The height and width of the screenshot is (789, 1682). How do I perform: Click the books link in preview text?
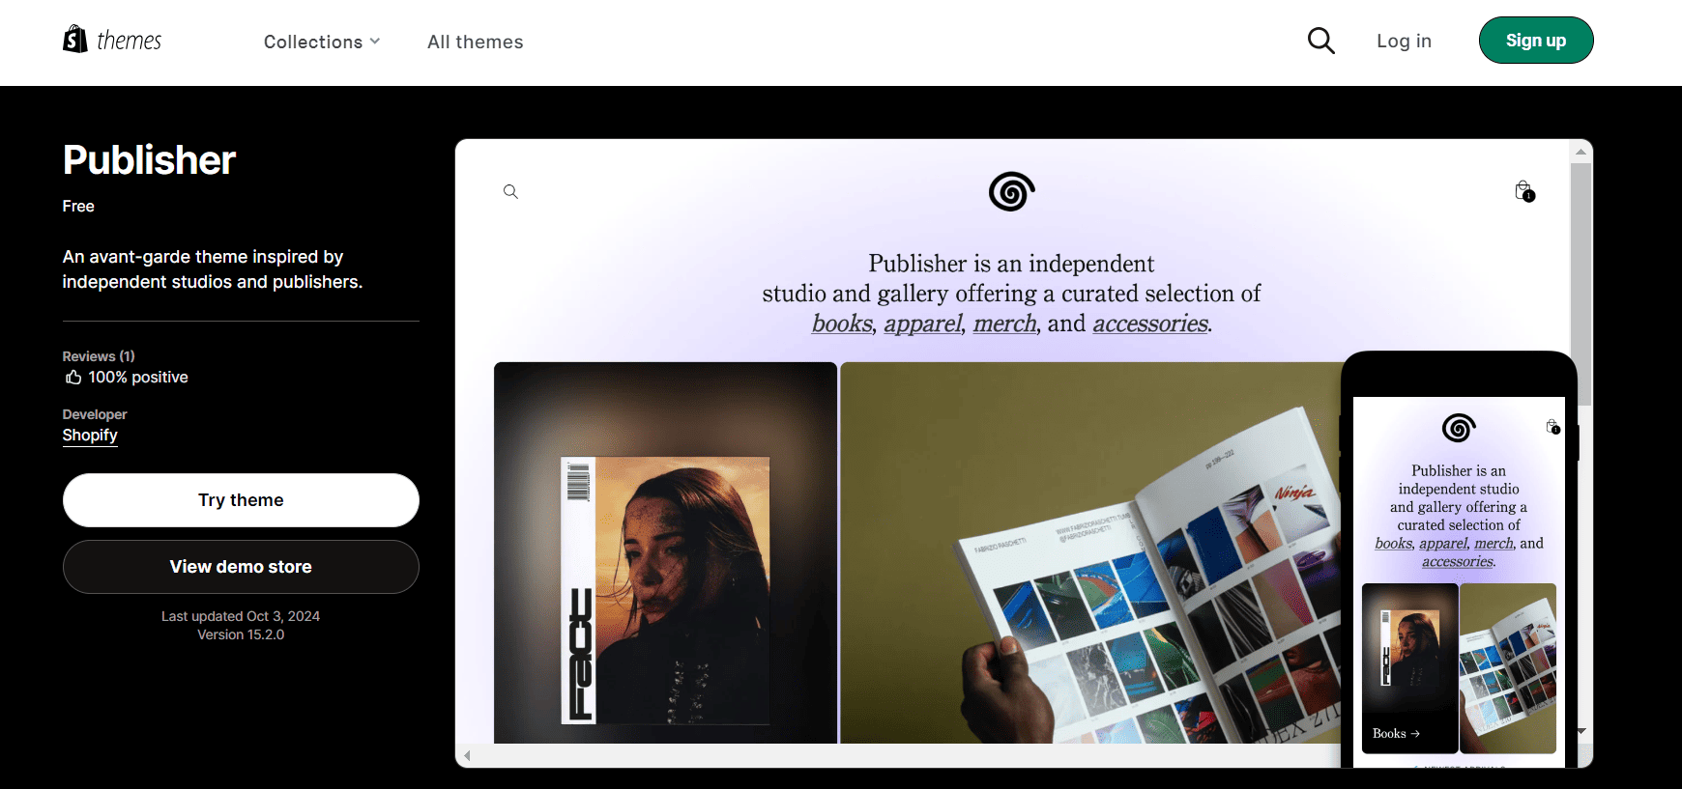841,324
